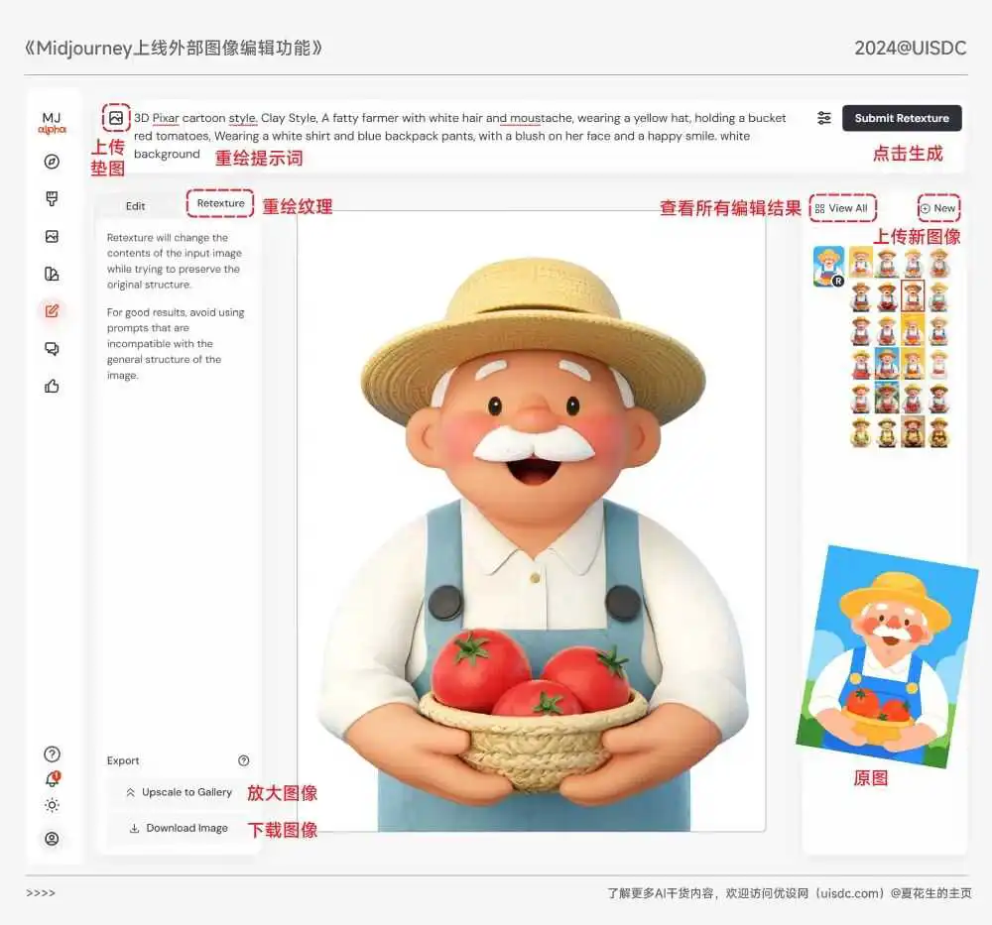Image resolution: width=992 pixels, height=925 pixels.
Task: Click the help icon next to Export
Action: (244, 760)
